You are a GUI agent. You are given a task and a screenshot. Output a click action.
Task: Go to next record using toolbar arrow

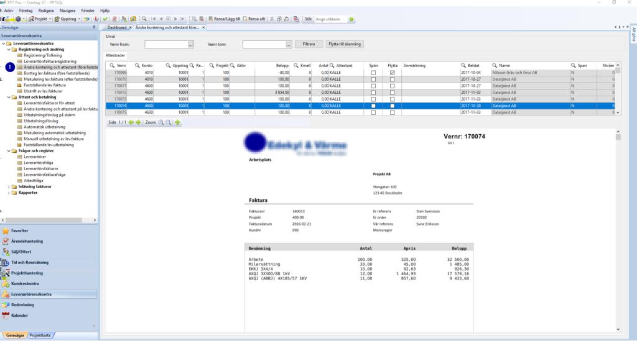[175, 19]
